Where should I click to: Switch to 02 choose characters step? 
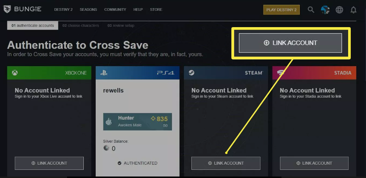pyautogui.click(x=80, y=25)
